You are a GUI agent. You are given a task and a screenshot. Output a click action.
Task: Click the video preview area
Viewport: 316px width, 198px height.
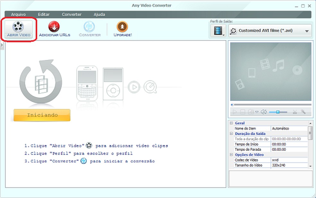pos(271,72)
